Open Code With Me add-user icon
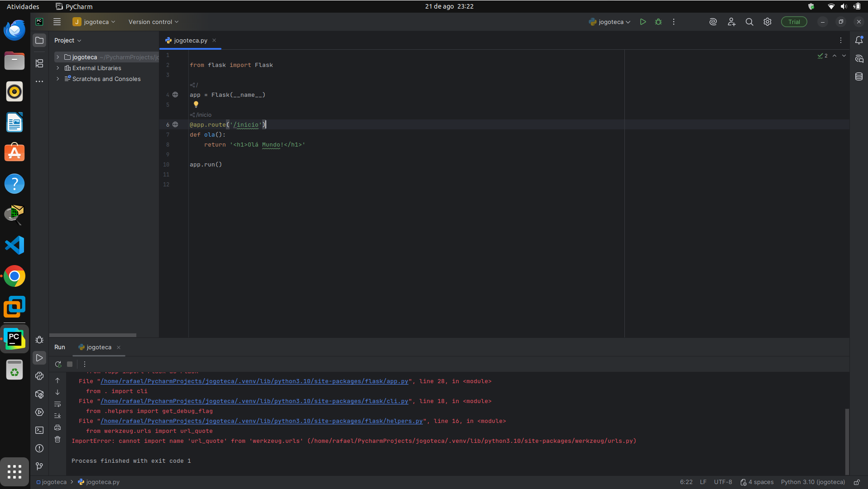The width and height of the screenshot is (868, 489). pos(731,22)
